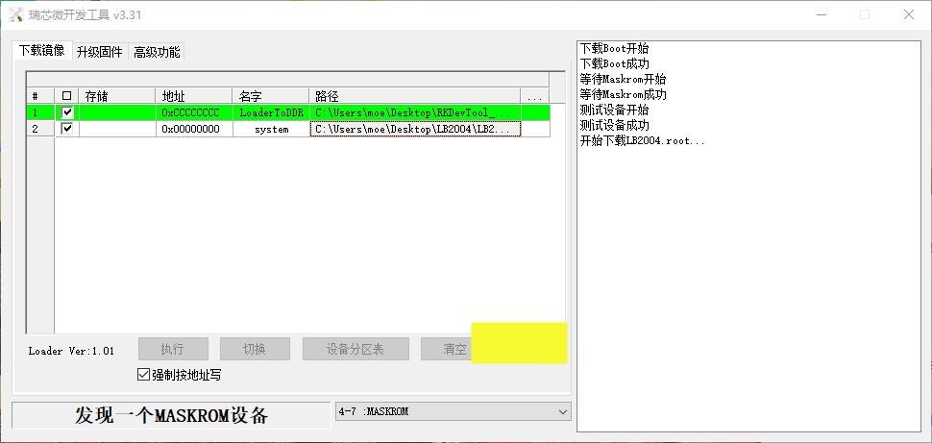
Task: Open the 升级固件 tab
Action: (x=99, y=52)
